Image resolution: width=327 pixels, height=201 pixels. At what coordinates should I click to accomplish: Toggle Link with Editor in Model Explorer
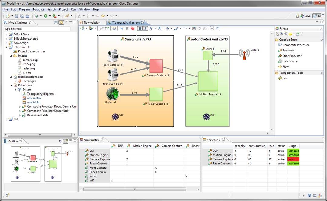click(61, 22)
